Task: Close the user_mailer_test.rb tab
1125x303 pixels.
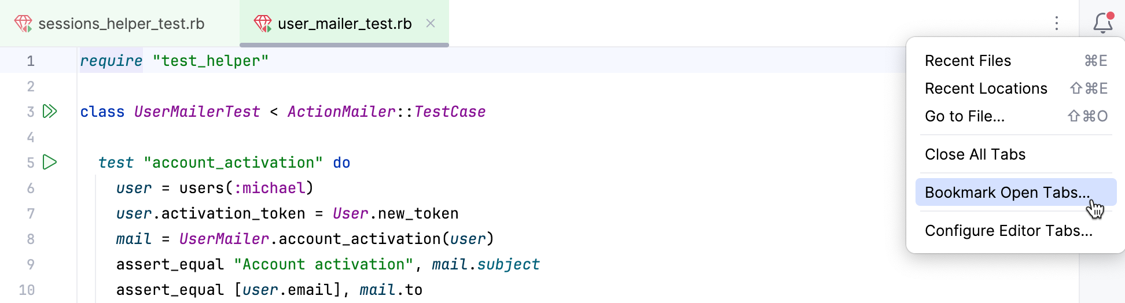Action: 431,23
